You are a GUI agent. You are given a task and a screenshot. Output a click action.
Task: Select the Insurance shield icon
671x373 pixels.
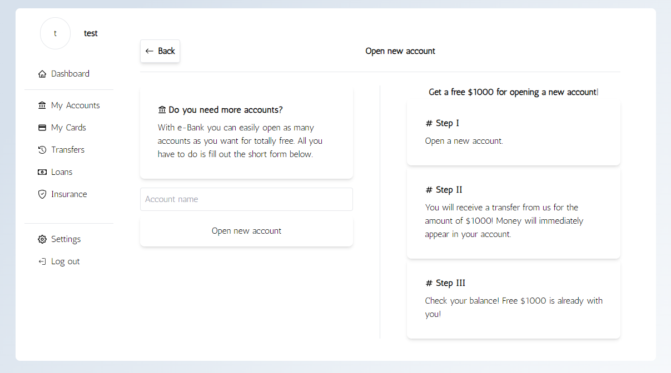coord(42,194)
